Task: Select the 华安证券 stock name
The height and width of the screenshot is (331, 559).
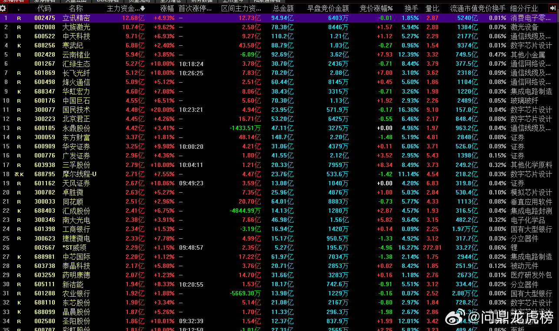Action: coord(77,147)
